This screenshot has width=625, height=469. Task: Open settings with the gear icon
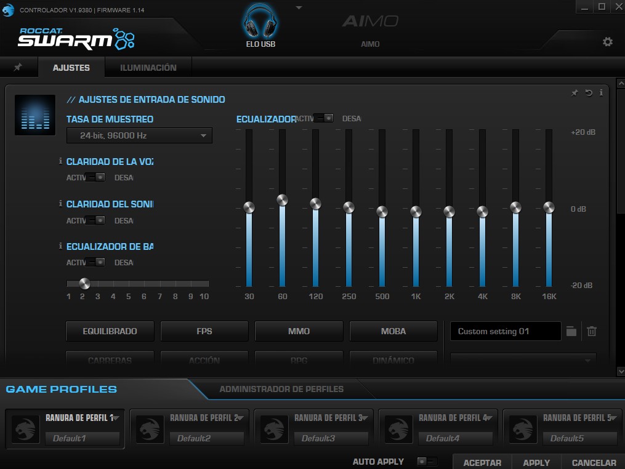click(x=607, y=42)
